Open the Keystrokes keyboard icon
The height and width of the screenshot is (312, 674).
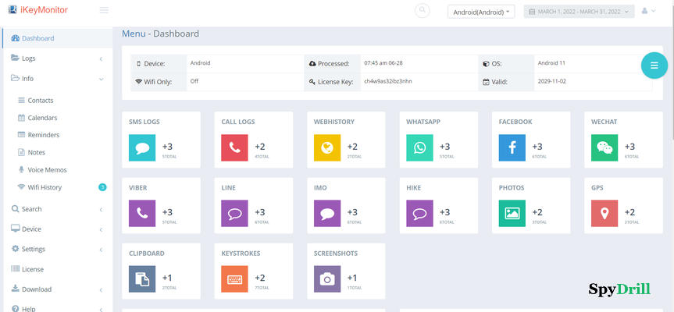[235, 278]
